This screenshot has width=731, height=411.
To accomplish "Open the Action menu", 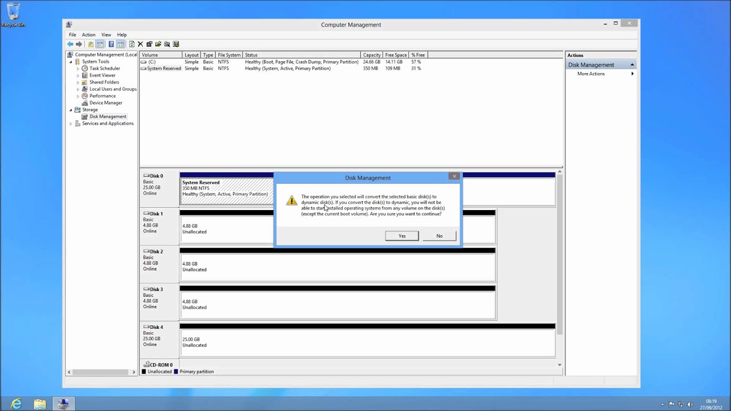I will [89, 35].
